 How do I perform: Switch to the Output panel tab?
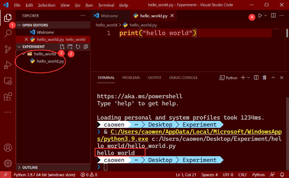tap(155, 78)
